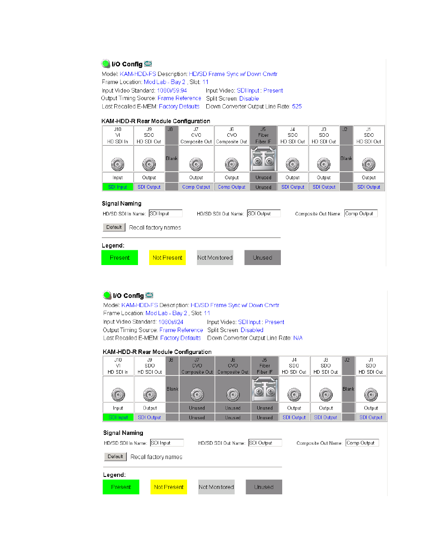Click the upper Default button
Screen dimensions: 426x552
114,227
